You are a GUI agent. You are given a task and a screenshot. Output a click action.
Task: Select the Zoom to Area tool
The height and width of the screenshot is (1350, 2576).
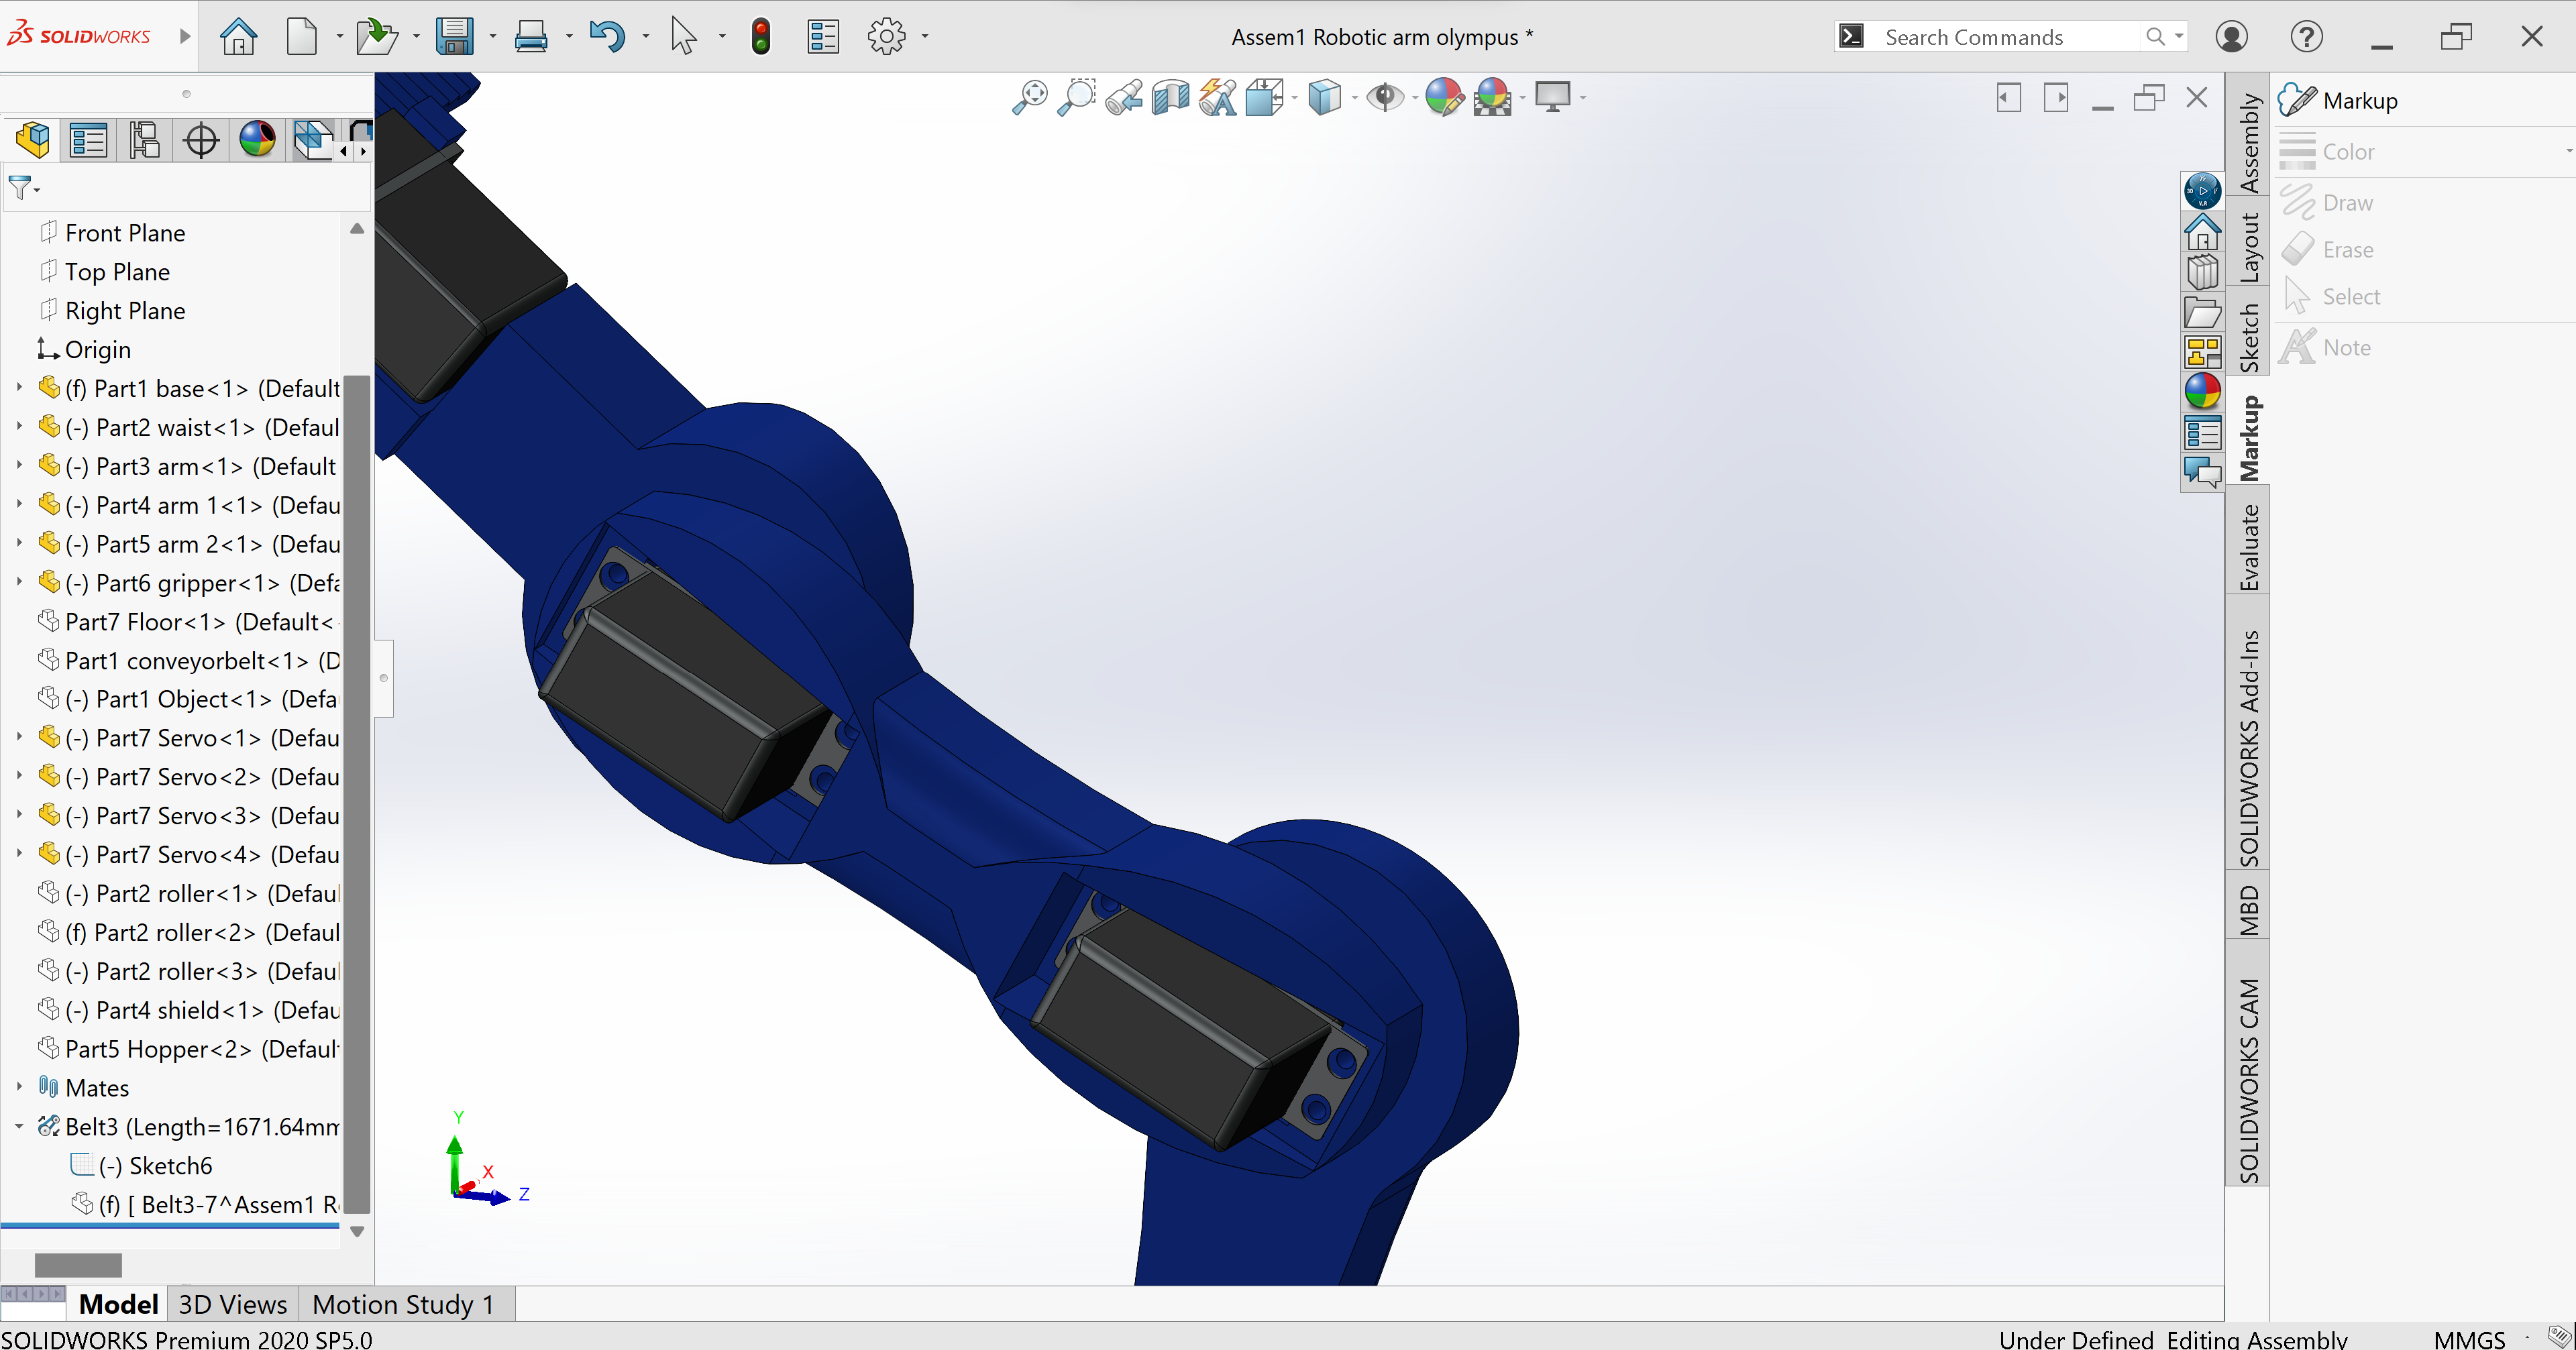pyautogui.click(x=1076, y=97)
